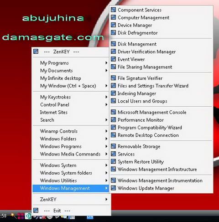Viewport: 219px width, 222px height.
Task: Click the icon beside Performance Monitor
Action: (113, 120)
